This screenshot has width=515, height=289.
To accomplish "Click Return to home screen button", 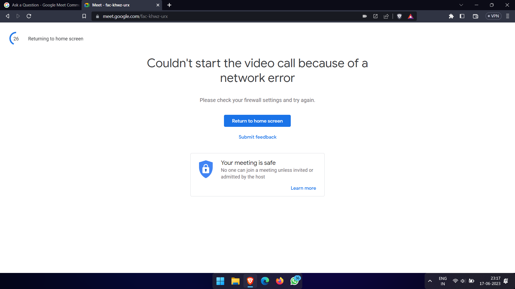I will [x=257, y=121].
